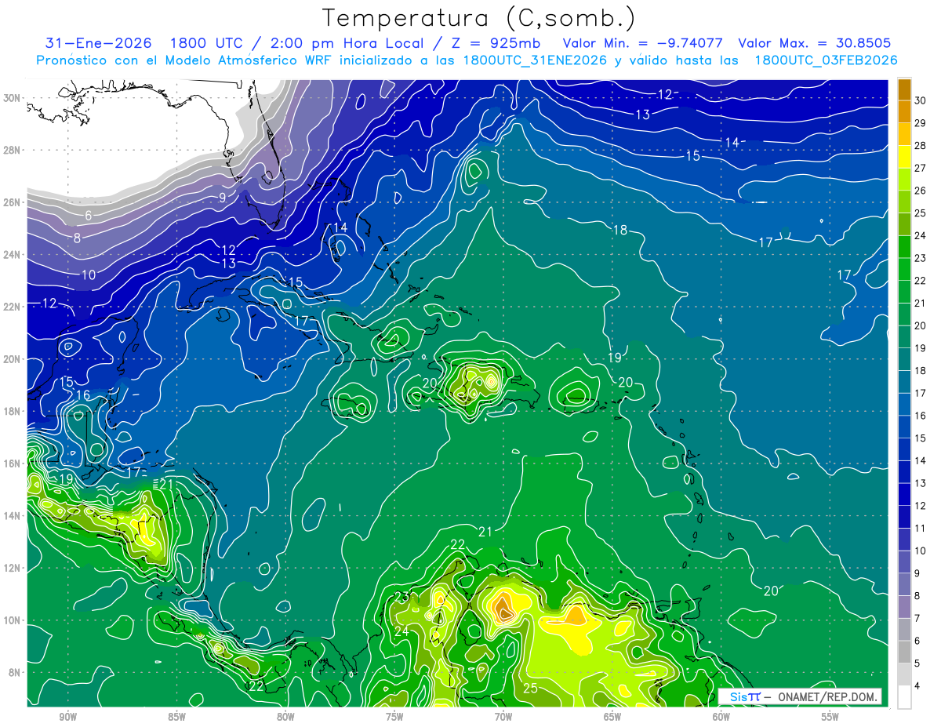The image size is (941, 727).
Task: Click the "Valor Max. = 30.8505" text
Action: point(815,43)
